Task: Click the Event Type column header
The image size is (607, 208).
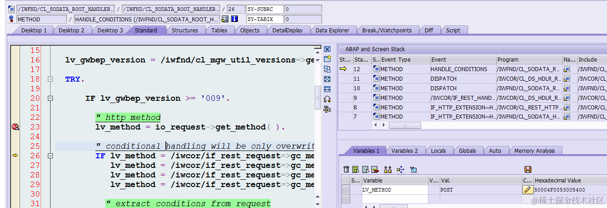Action: pyautogui.click(x=405, y=59)
